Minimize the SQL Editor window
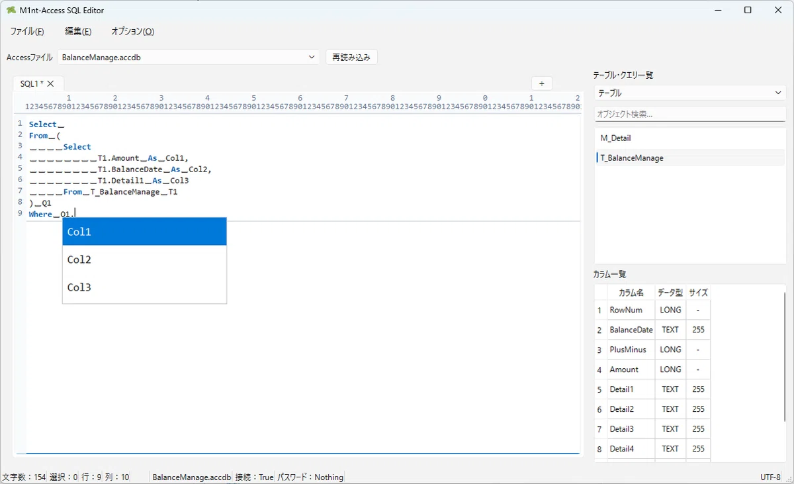Viewport: 794px width, 484px height. pos(717,10)
